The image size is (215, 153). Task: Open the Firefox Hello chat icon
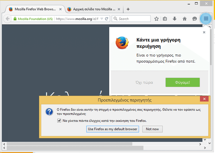coord(195,19)
